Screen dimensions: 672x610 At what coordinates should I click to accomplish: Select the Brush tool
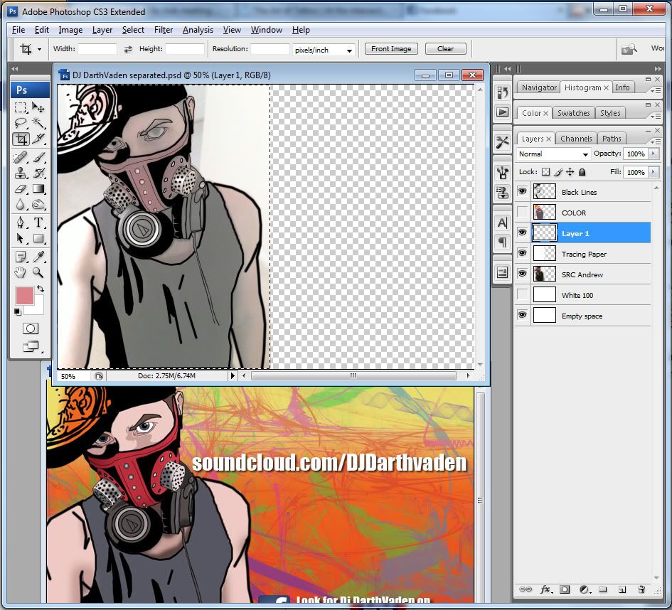click(x=38, y=158)
